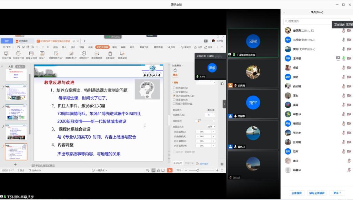353x200 pixels.
Task: Mute all participants with 全体静音
Action: pyautogui.click(x=296, y=193)
